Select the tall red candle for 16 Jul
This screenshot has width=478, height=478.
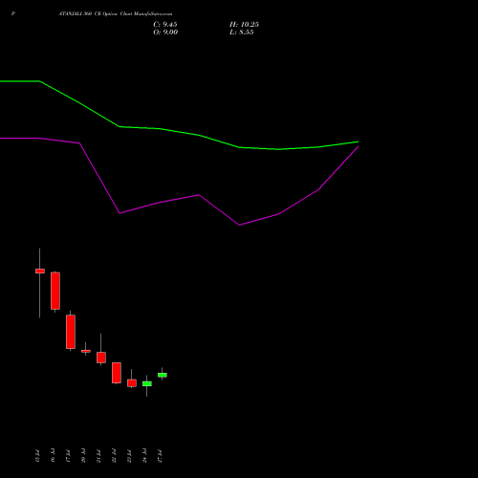tap(55, 291)
